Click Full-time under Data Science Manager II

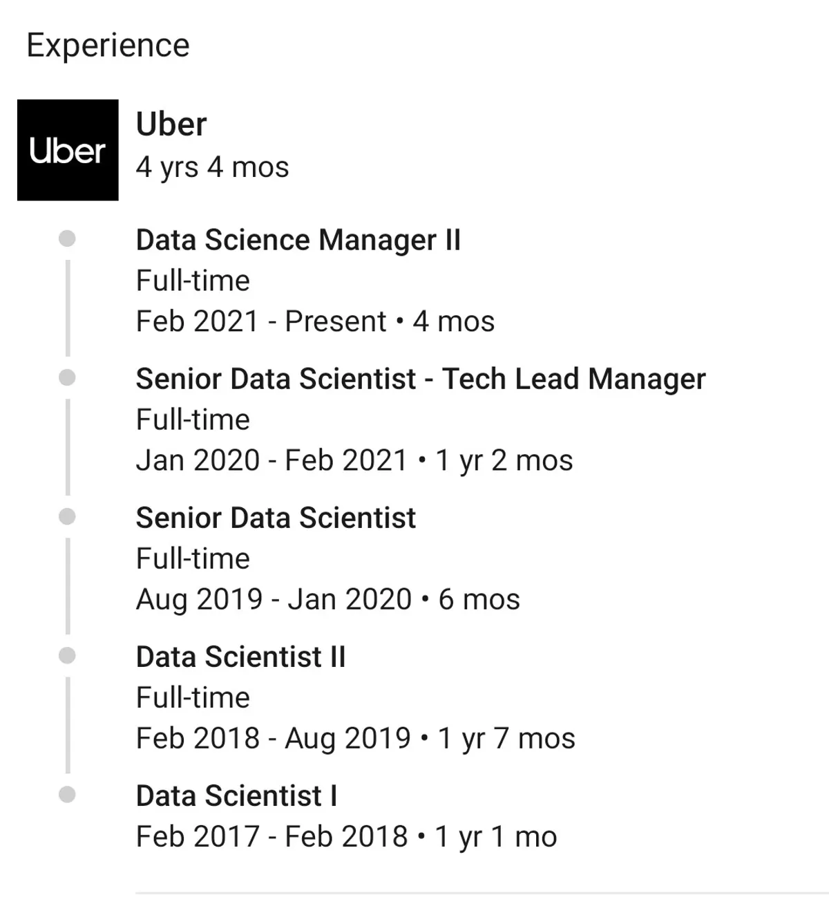193,281
